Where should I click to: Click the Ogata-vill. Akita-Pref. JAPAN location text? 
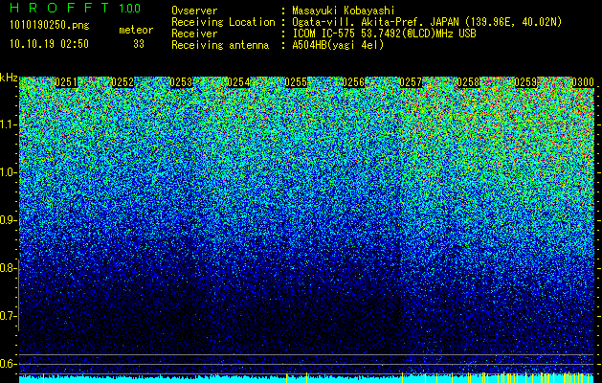click(427, 22)
